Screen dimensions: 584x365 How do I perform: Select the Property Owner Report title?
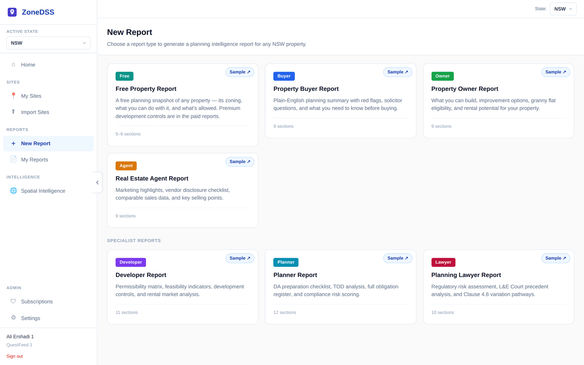(x=465, y=89)
